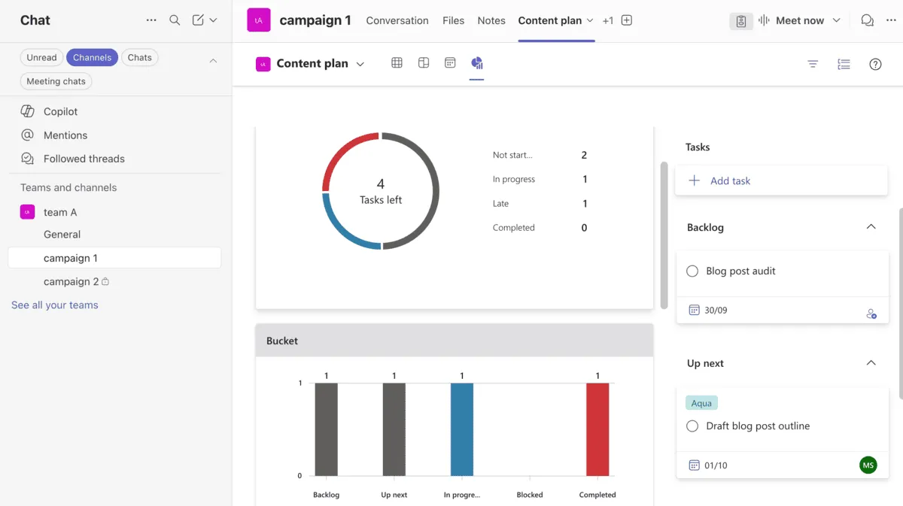Image resolution: width=903 pixels, height=506 pixels.
Task: Mark Blog post audit as complete
Action: pyautogui.click(x=692, y=271)
